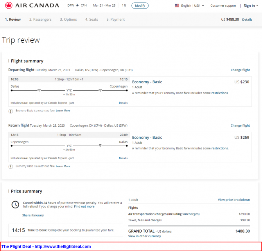
Task: Open Details for the return flight itinerary
Action: [x=123, y=158]
